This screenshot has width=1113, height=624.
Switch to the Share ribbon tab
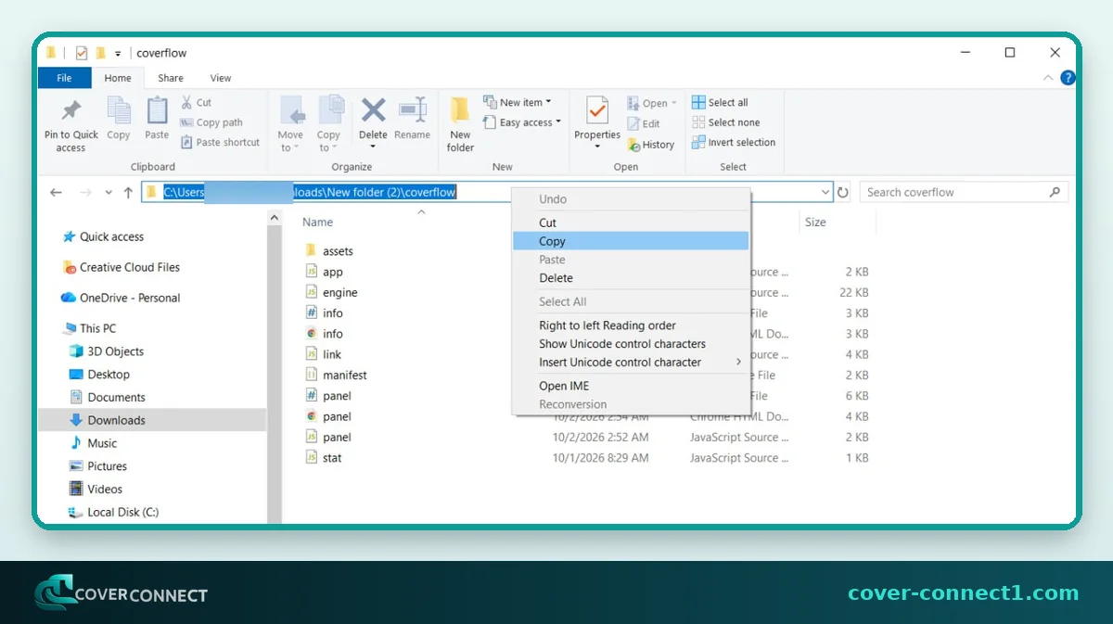click(171, 78)
